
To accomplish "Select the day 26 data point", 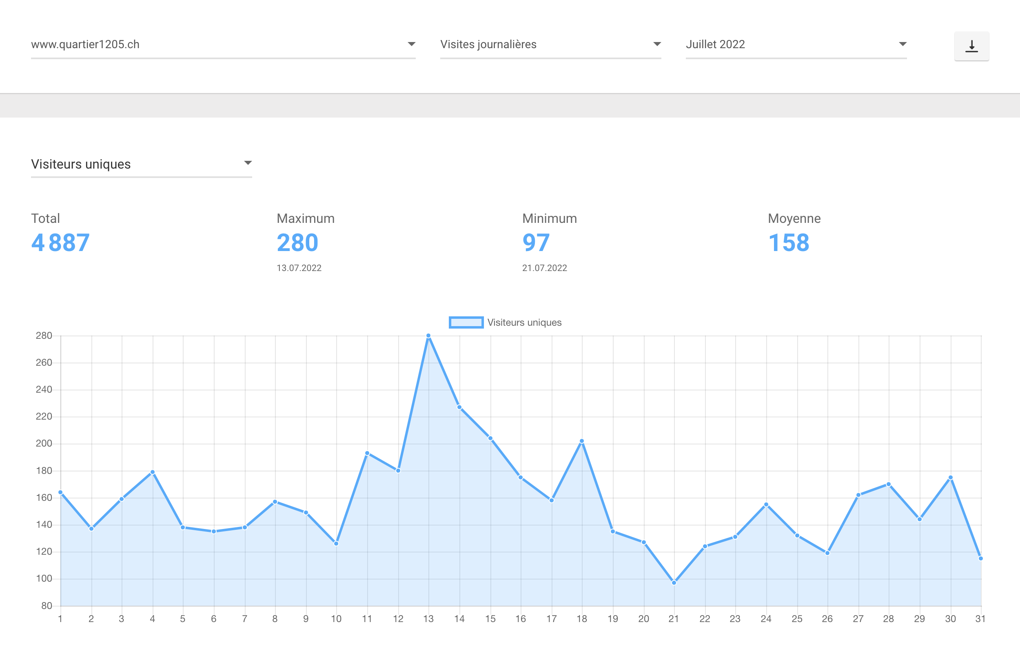I will 827,553.
